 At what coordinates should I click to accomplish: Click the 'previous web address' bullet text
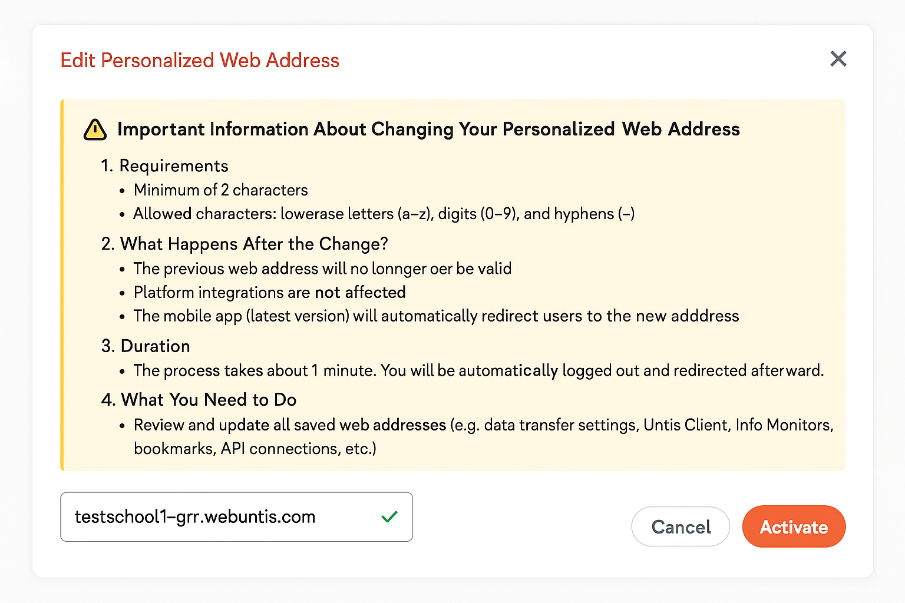coord(322,269)
